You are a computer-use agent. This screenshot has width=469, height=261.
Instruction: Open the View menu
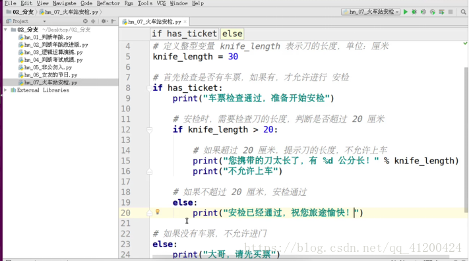coord(42,3)
